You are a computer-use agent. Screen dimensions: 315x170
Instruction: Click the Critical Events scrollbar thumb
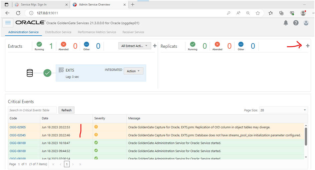point(306,136)
